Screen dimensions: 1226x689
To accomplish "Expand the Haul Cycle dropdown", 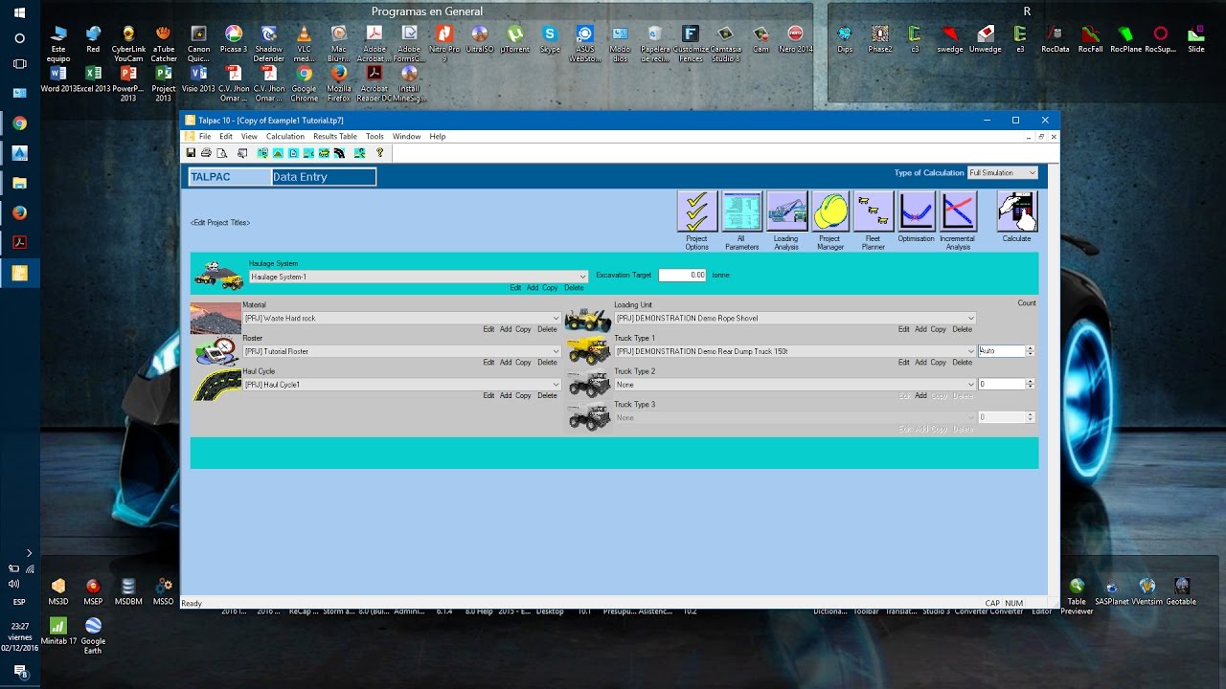I will [556, 385].
